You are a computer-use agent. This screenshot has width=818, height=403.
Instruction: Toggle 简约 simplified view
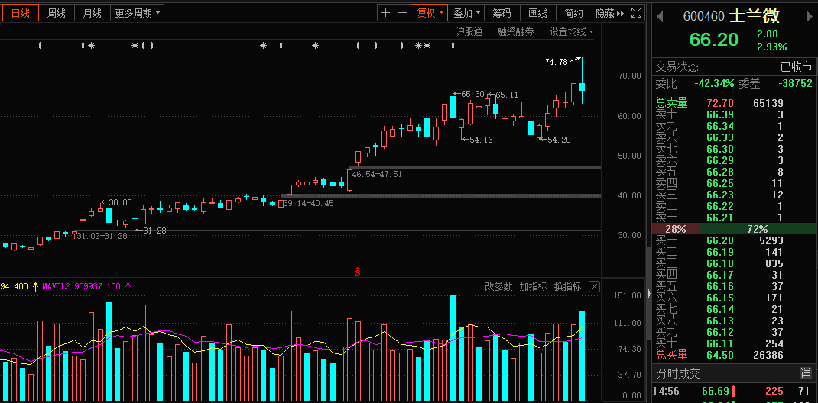(x=573, y=13)
